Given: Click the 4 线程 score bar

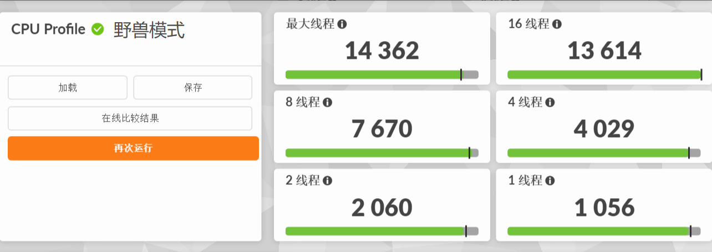Looking at the screenshot, I should coord(603,153).
